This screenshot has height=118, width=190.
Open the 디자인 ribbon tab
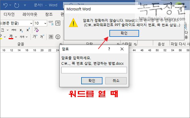pos(9,14)
